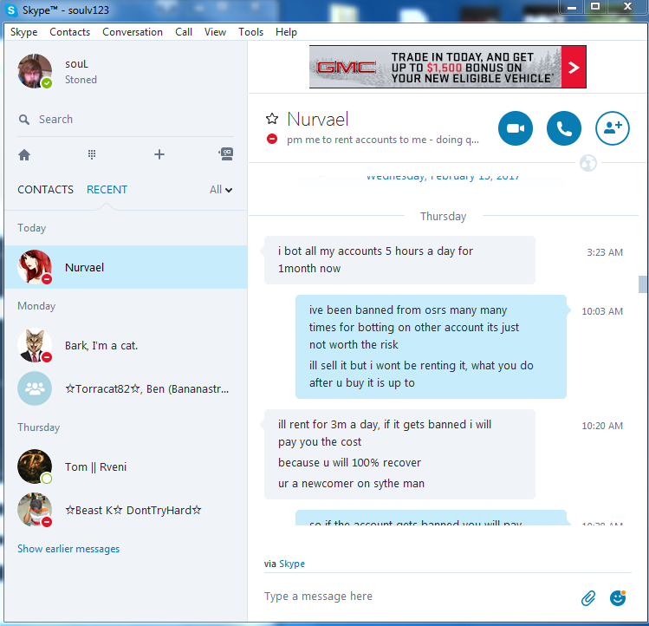This screenshot has width=649, height=626.
Task: Click the chat scrollbar thumb
Action: (642, 284)
